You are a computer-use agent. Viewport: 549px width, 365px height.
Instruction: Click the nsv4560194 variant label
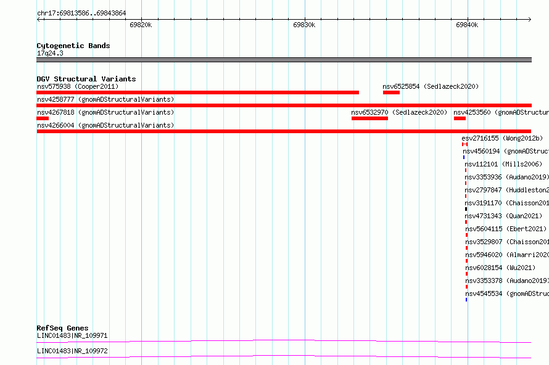coord(506,151)
